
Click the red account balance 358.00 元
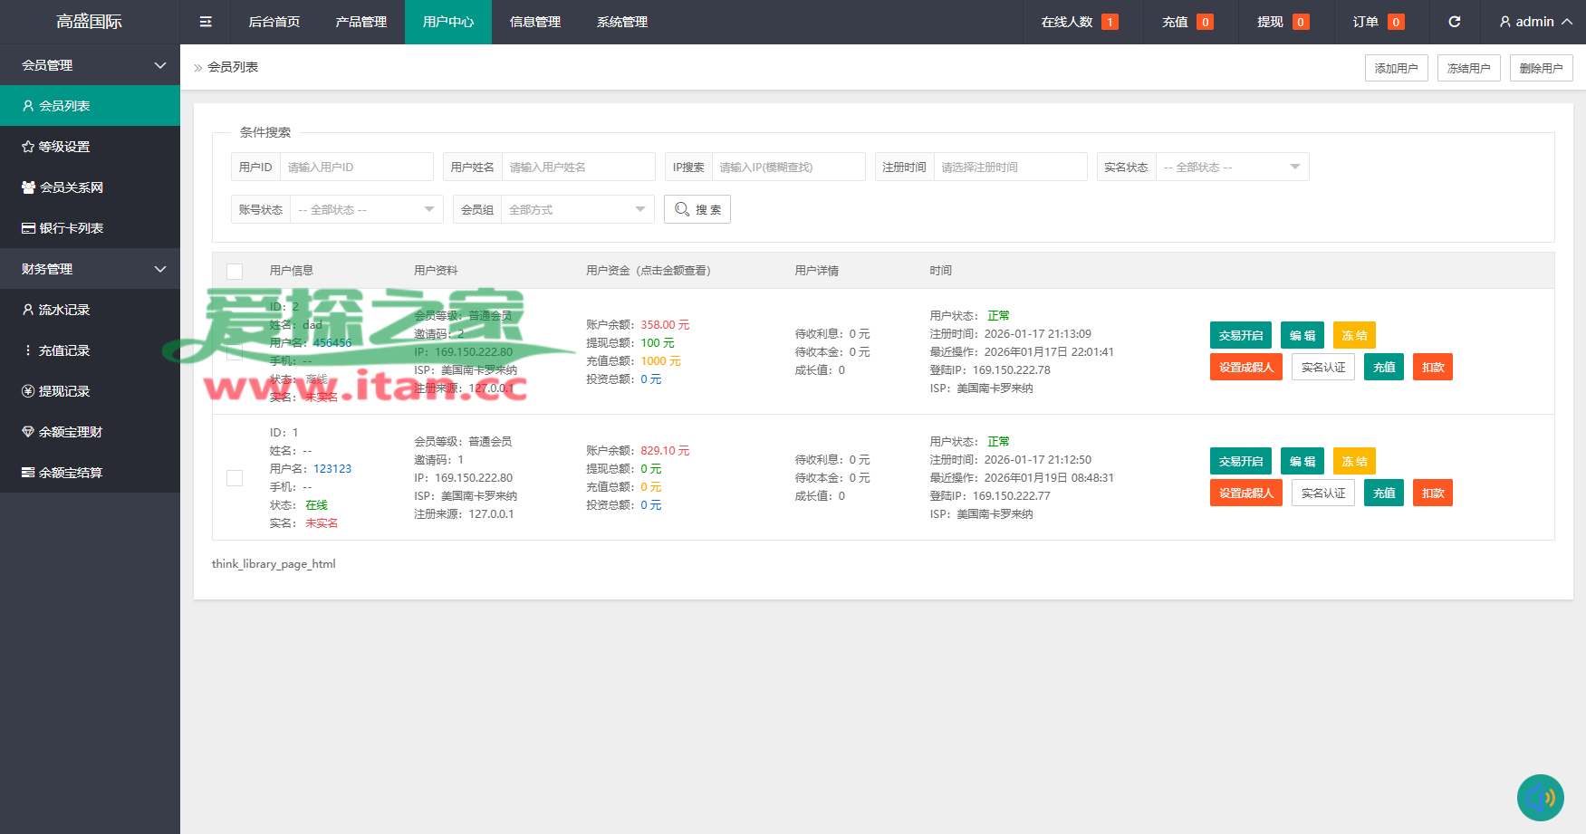pos(665,325)
